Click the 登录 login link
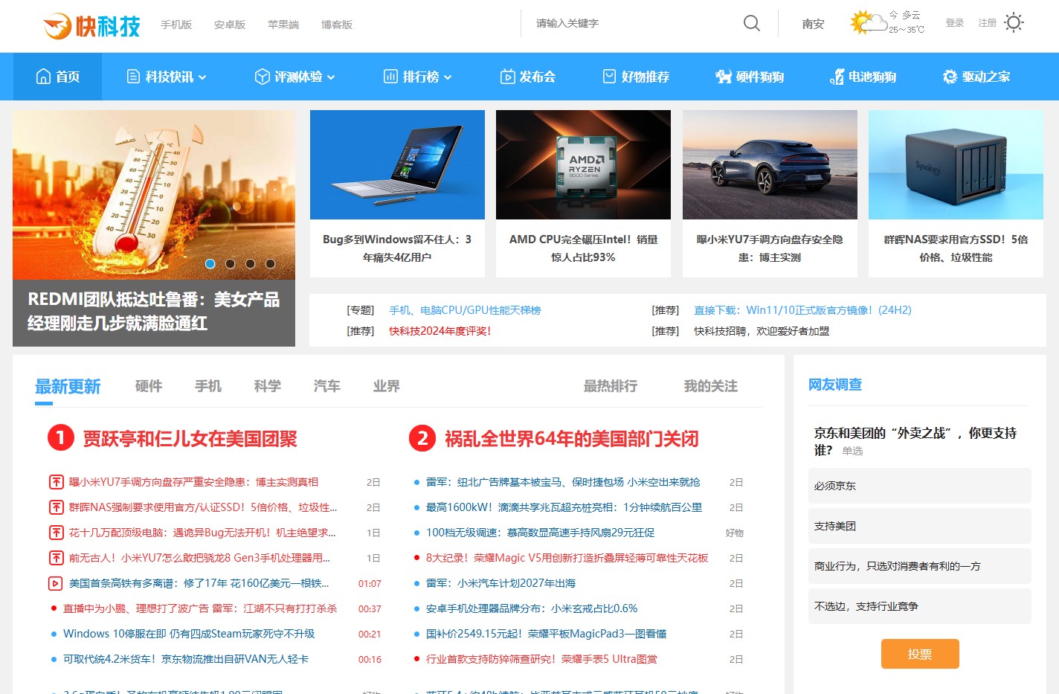Screen dimensions: 1059x694 [x=955, y=23]
